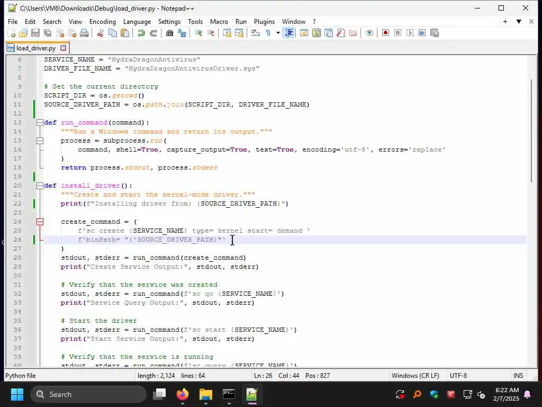Click the macro Playback icon

(410, 33)
